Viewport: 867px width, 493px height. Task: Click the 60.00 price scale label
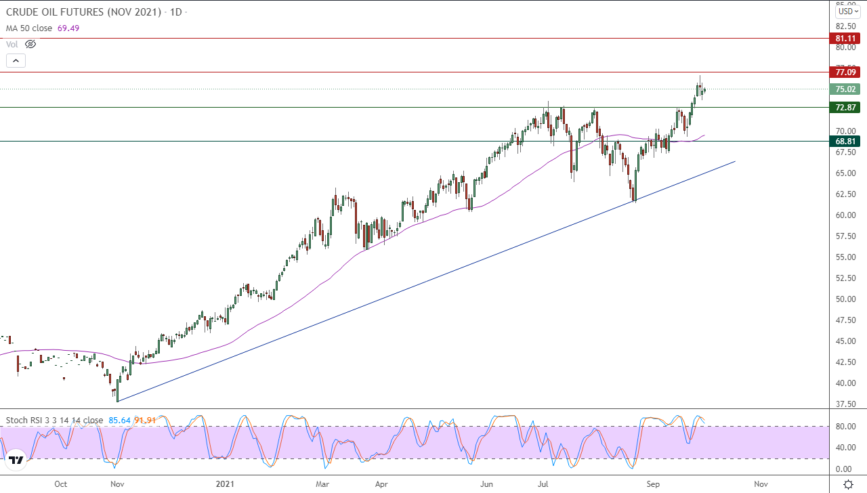tap(846, 215)
